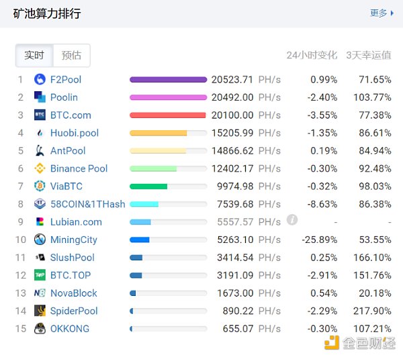Open the BTC.TOP link

(71, 275)
